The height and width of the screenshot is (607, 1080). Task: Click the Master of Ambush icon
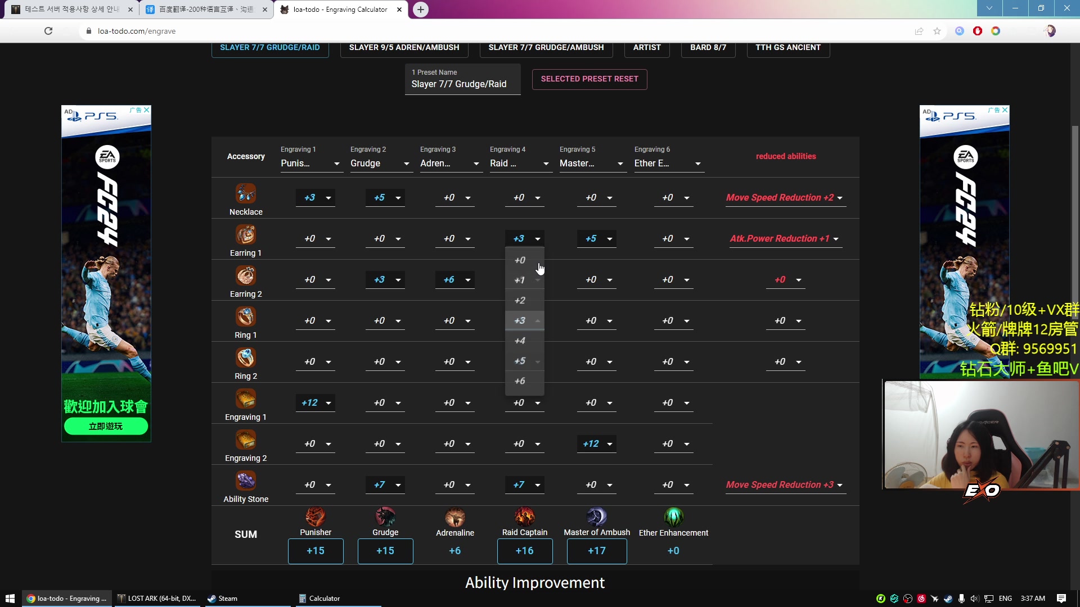click(x=597, y=517)
